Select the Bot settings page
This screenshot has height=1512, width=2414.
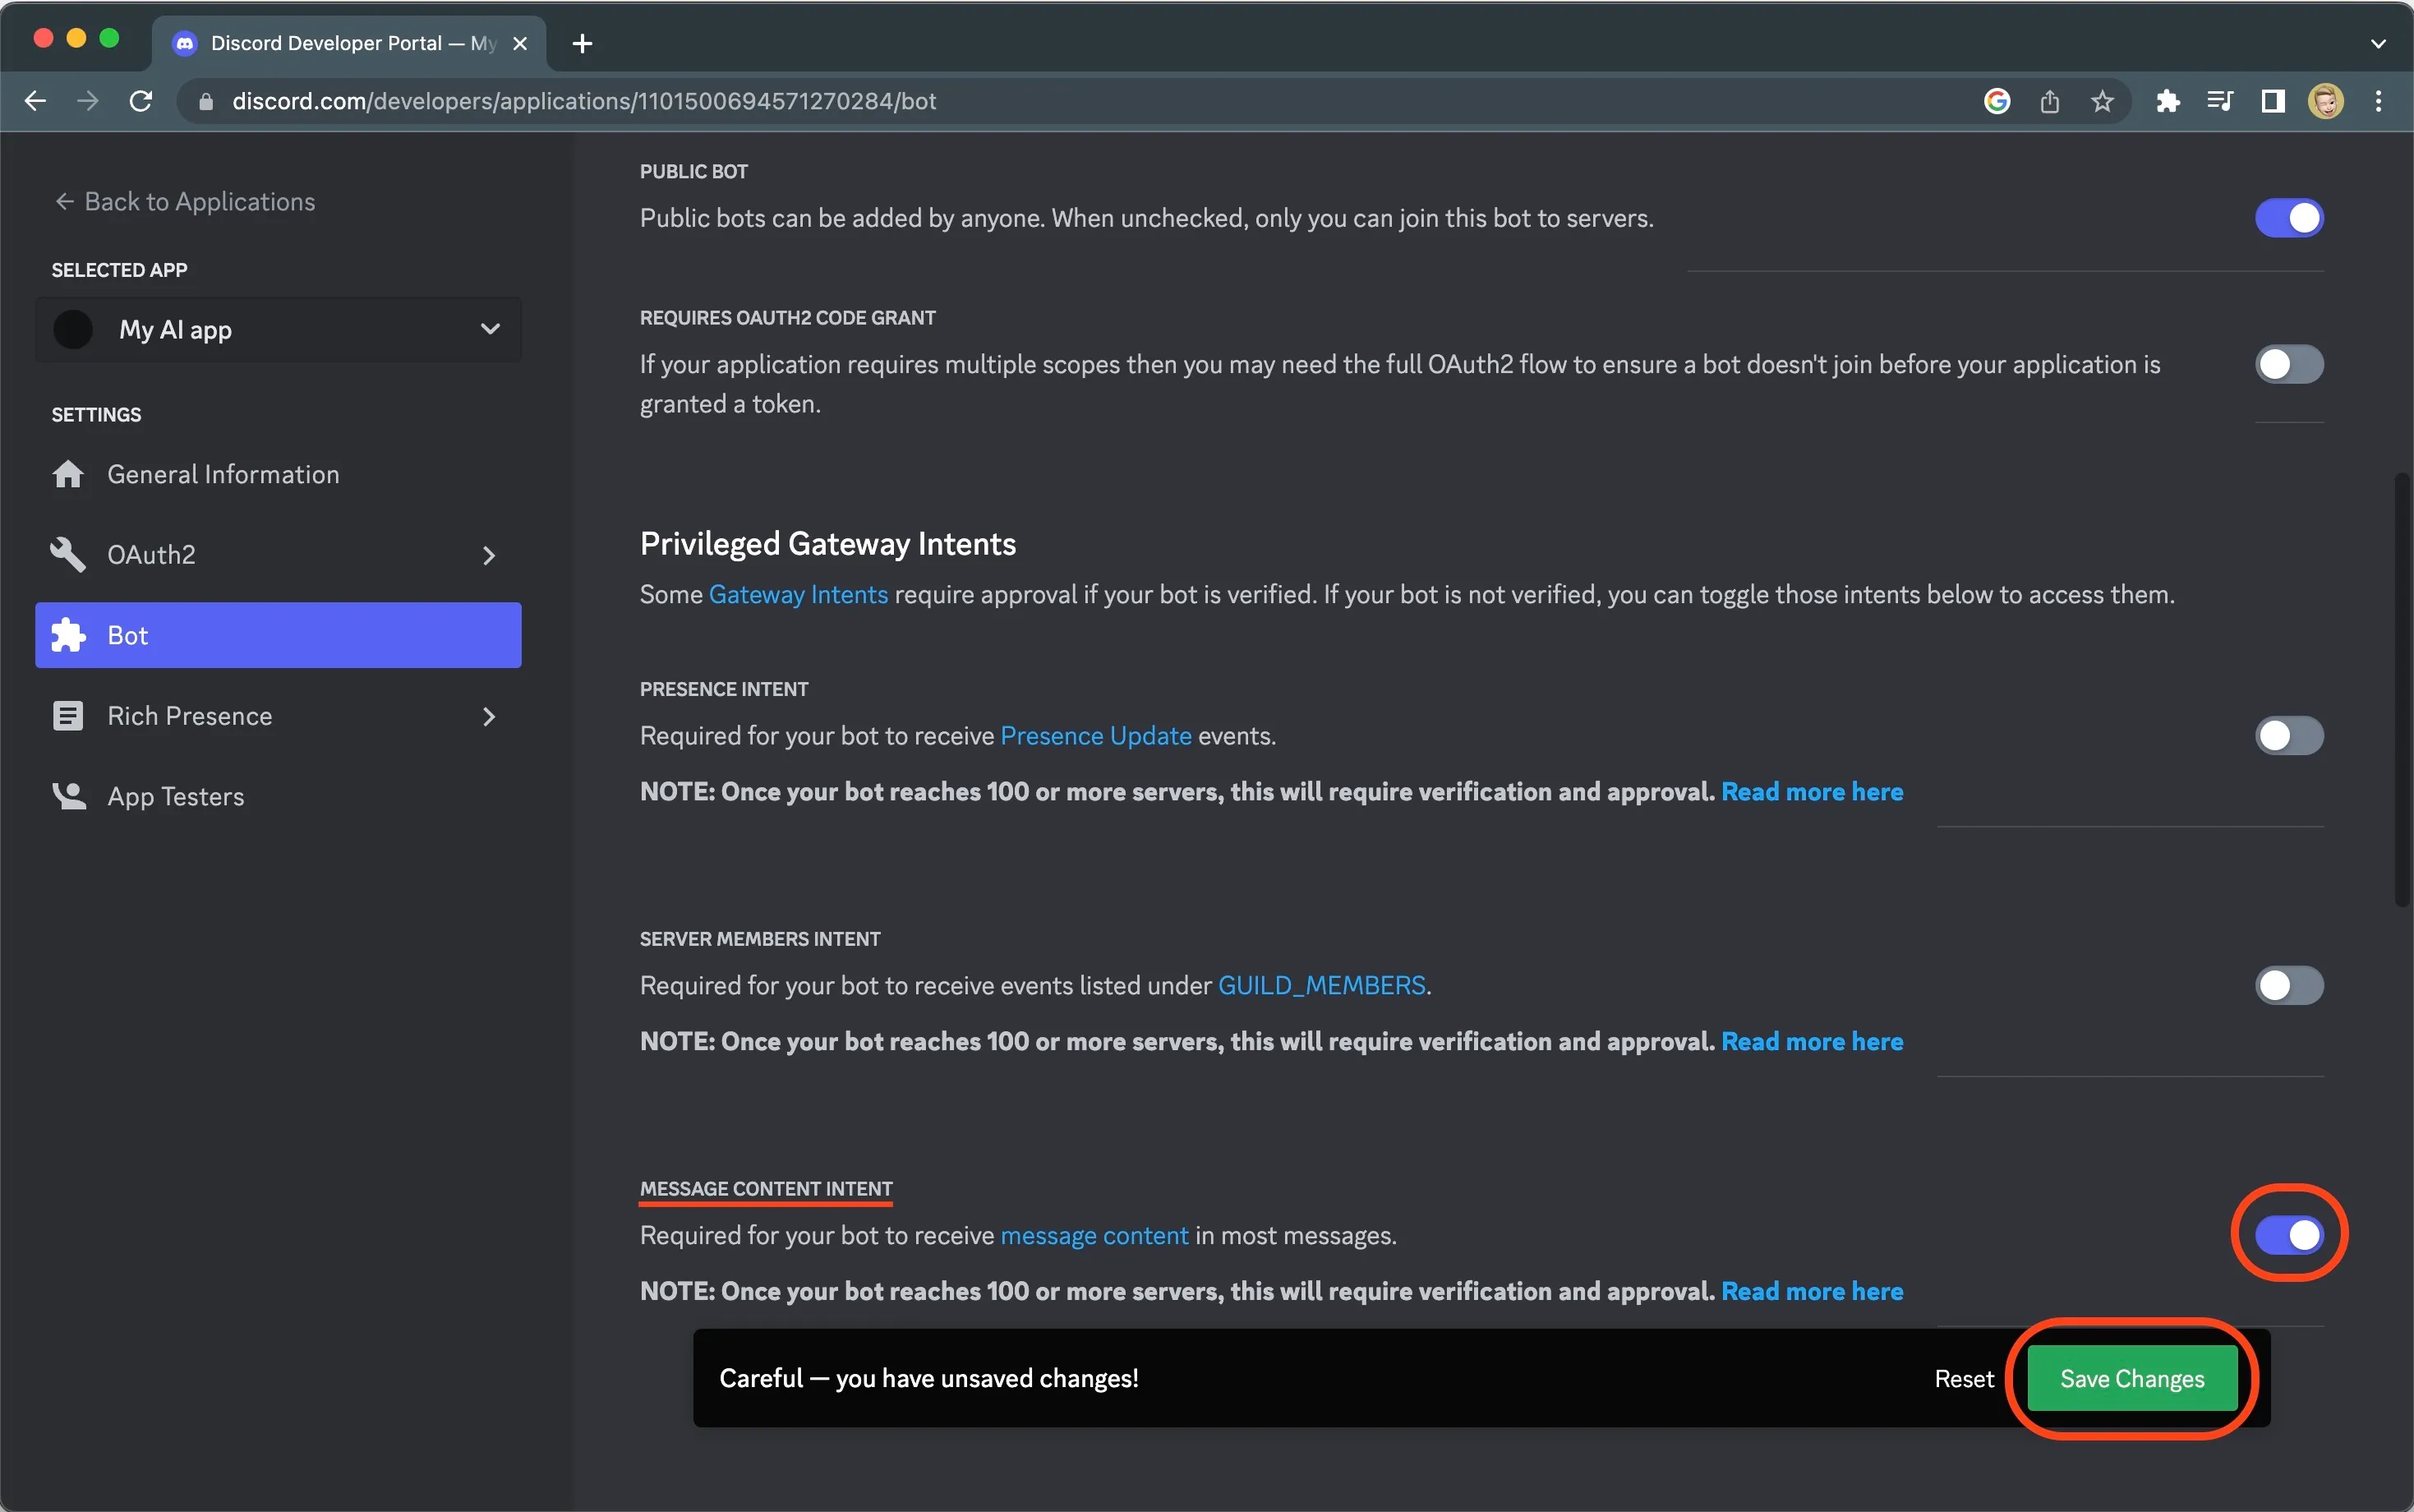279,635
